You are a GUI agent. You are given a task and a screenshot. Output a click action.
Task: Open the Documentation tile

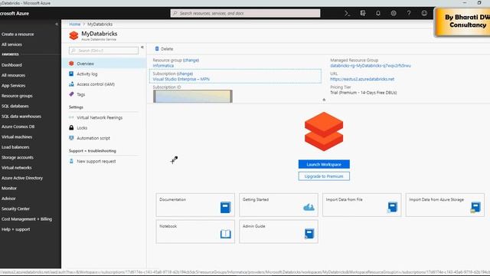tap(195, 205)
